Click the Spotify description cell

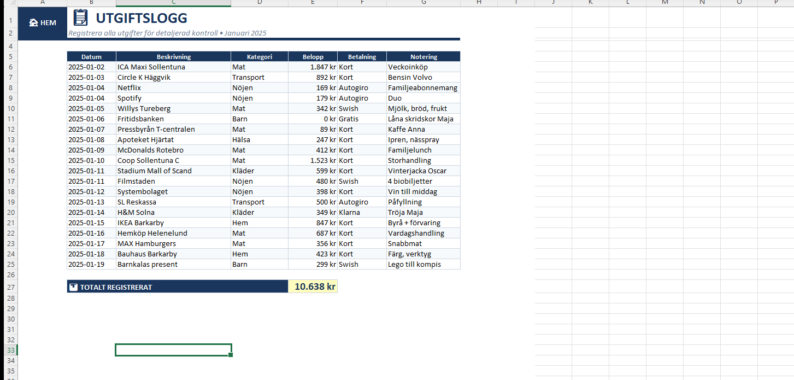tap(173, 98)
